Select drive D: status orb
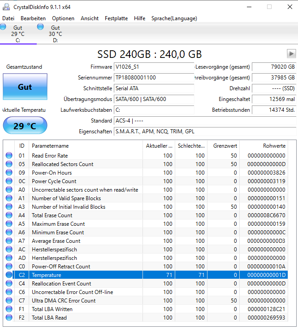This screenshot has width=298, height=329. [40, 26]
